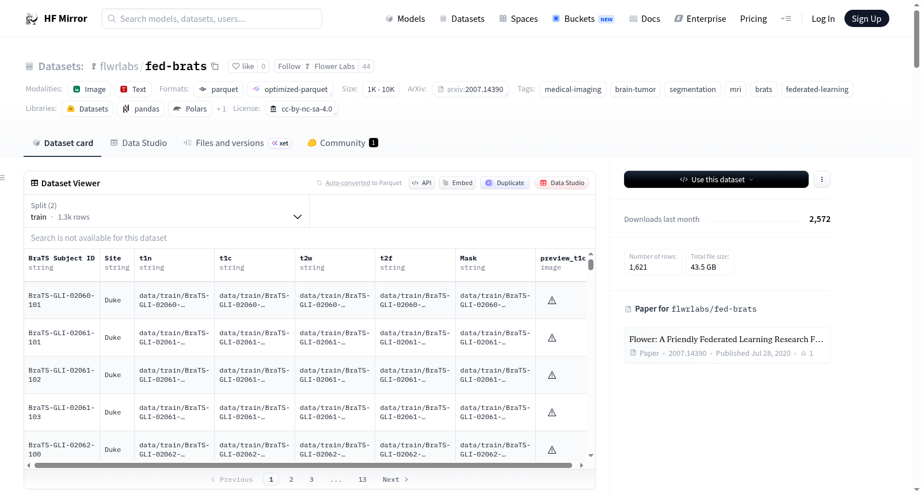
Task: Click the table vertical scrollbar thumb
Action: (591, 264)
